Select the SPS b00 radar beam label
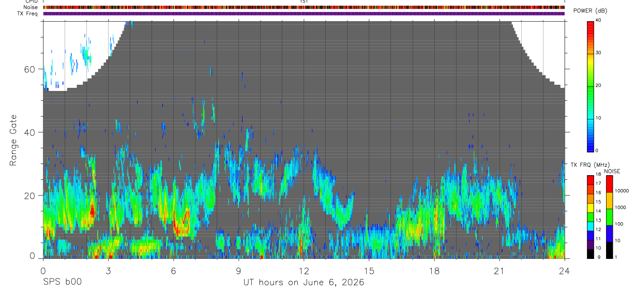635x293 pixels. pyautogui.click(x=62, y=282)
